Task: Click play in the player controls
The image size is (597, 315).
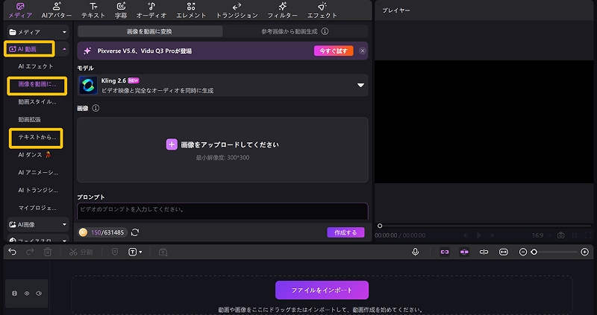Action: [x=478, y=235]
